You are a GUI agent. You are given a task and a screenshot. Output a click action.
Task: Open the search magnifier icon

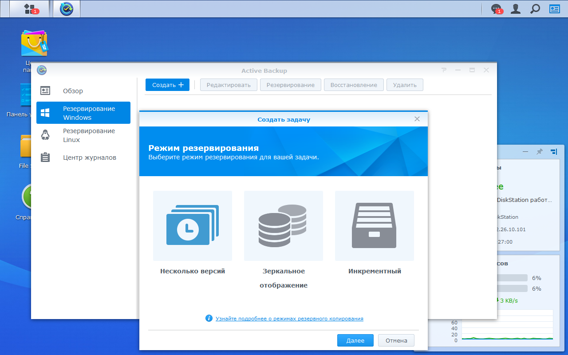tap(535, 9)
